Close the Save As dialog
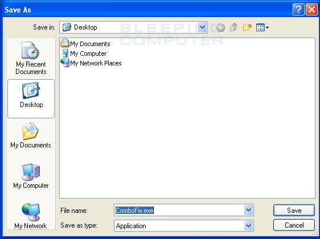 tap(311, 9)
